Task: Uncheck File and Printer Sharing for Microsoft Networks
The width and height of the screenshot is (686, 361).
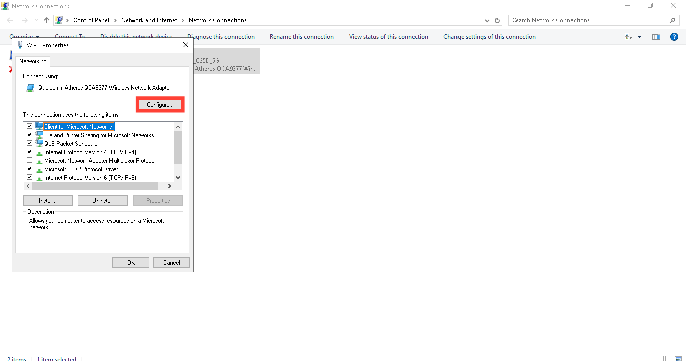Action: click(x=30, y=135)
